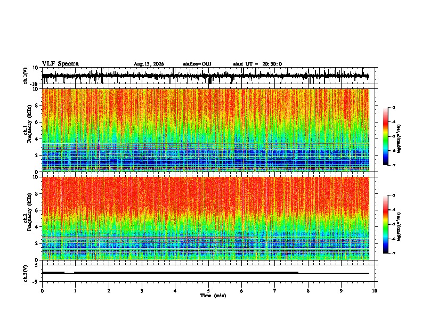
Task: Click time axis tick label "9"
Action: pos(341,291)
